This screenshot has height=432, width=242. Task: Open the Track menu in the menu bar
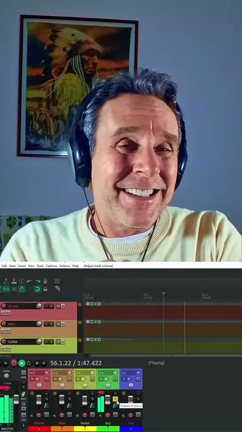tap(40, 266)
